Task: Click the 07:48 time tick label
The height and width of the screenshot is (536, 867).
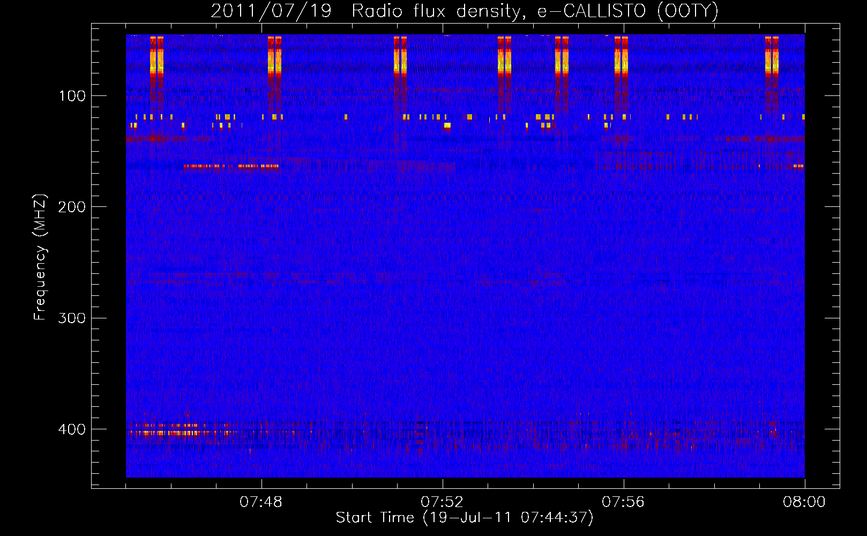Action: 261,502
